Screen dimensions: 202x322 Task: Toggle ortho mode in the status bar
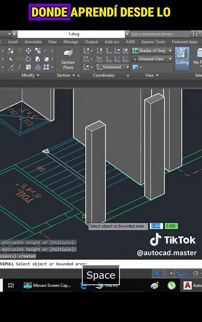pyautogui.click(x=188, y=273)
